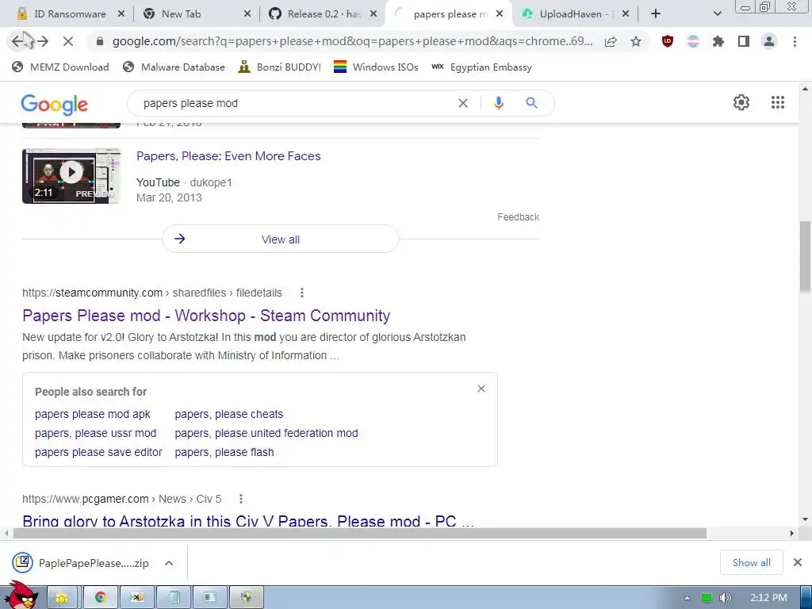
Task: Search for papers, please united federation mod
Action: [x=266, y=433]
